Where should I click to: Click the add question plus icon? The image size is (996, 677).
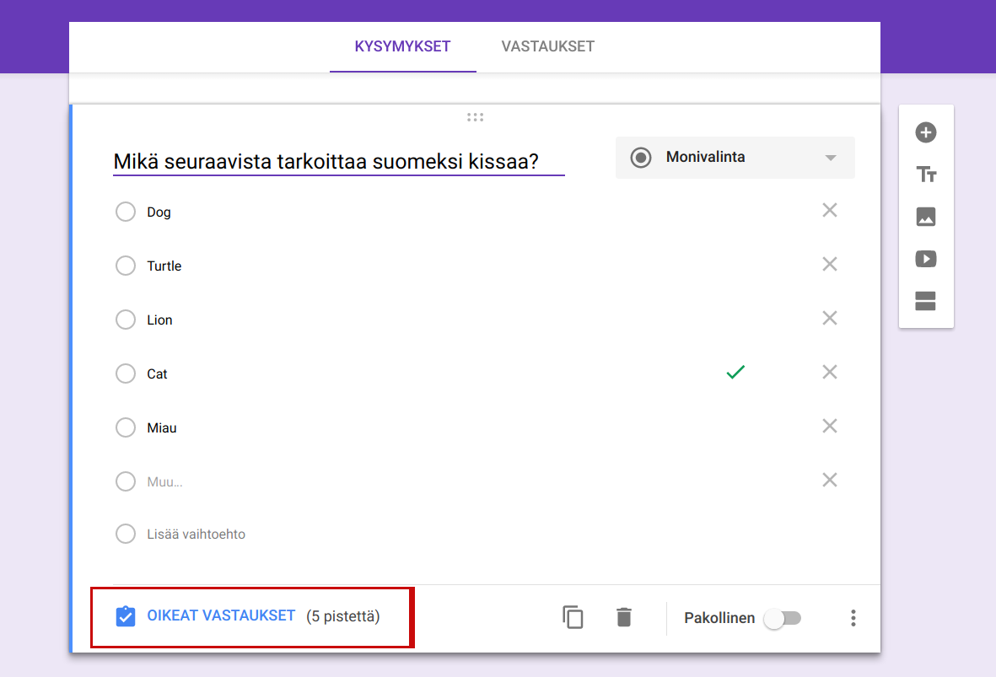click(926, 132)
